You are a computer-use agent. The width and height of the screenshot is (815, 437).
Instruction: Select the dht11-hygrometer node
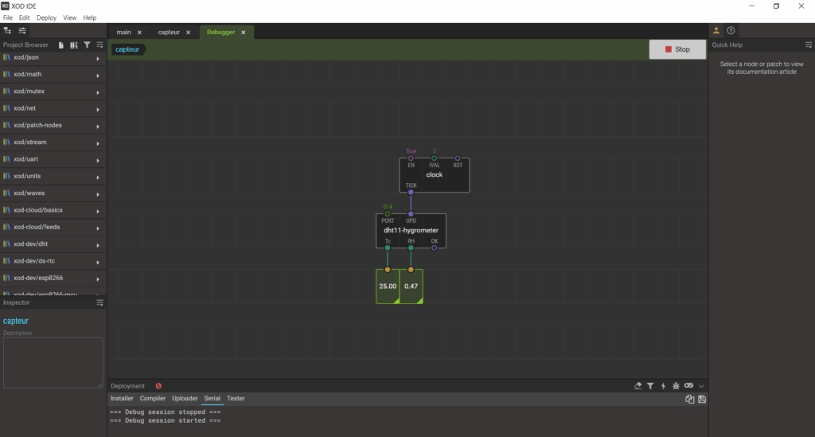click(x=411, y=231)
